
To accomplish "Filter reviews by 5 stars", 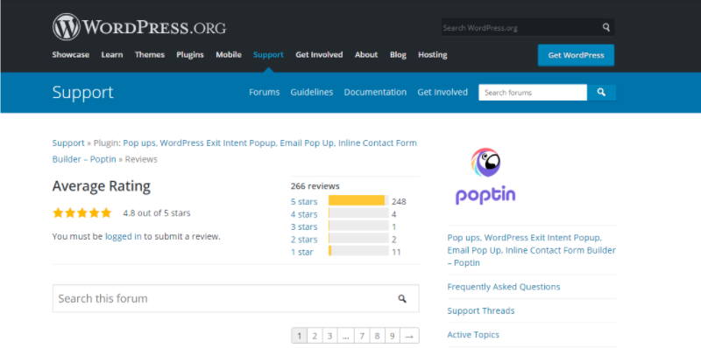I will [304, 202].
